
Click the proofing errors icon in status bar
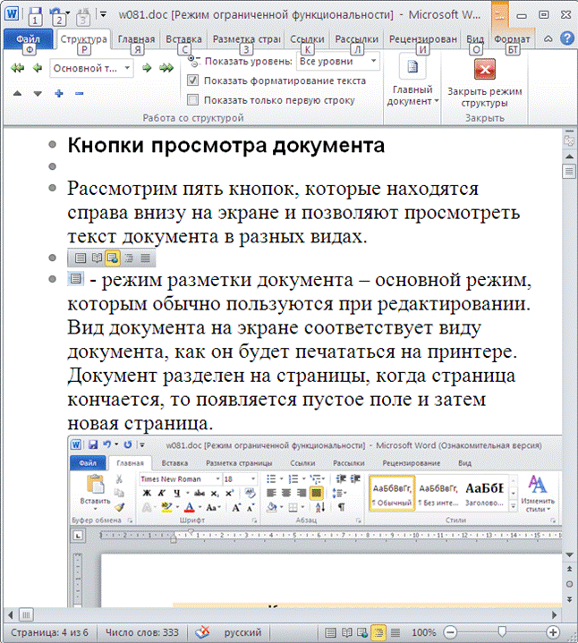point(202,632)
